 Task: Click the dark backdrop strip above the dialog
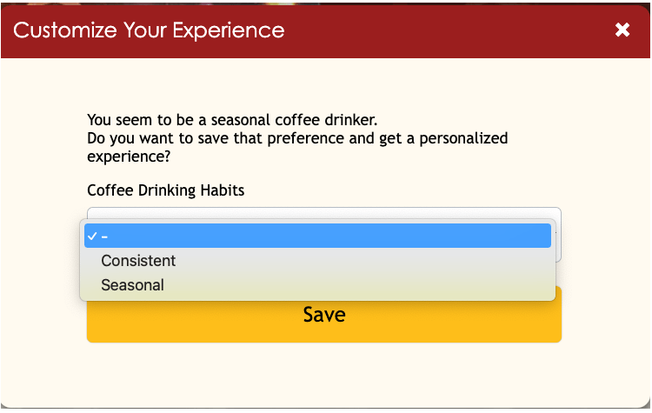coord(326,2)
